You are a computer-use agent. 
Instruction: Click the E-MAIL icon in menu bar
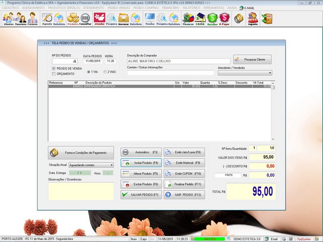coord(247,8)
